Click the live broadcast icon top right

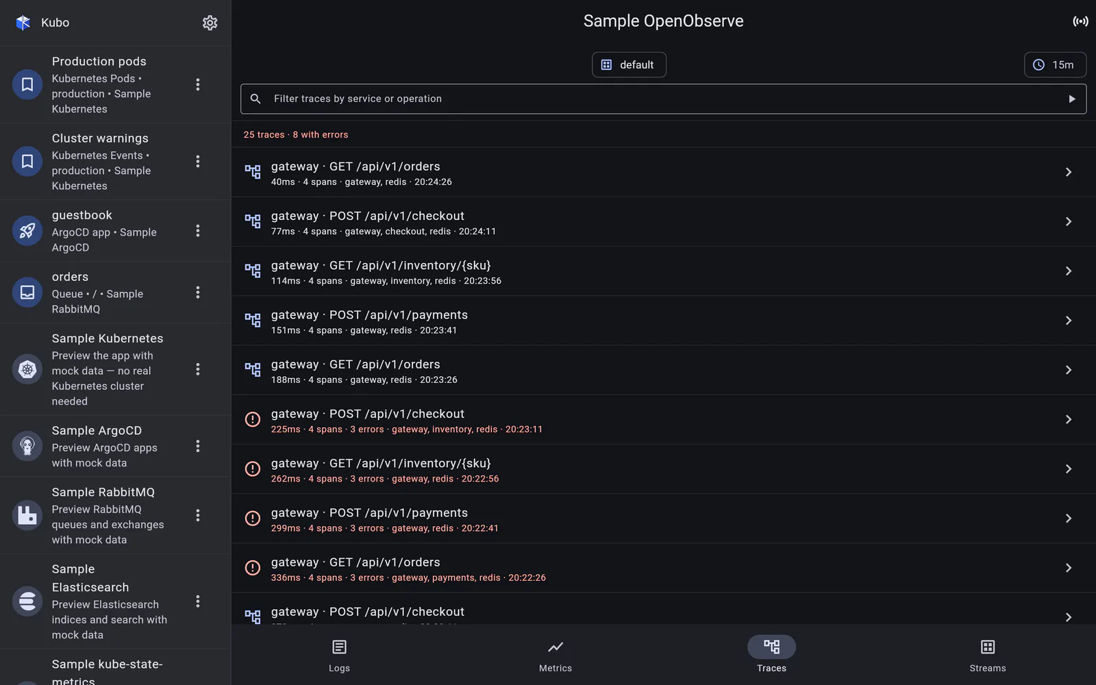pos(1080,21)
